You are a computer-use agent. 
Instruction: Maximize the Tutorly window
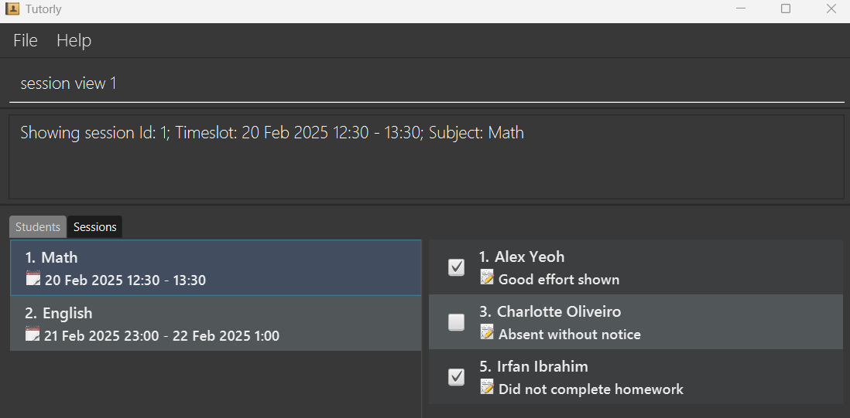(786, 8)
